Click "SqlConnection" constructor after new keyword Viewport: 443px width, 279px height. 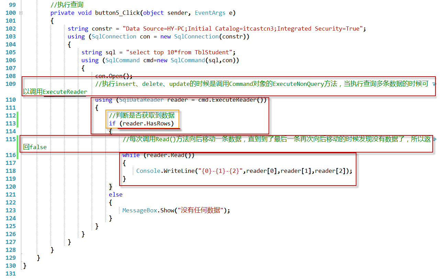[196, 36]
